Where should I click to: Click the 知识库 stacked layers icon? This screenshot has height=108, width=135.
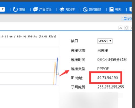tap(62, 9)
